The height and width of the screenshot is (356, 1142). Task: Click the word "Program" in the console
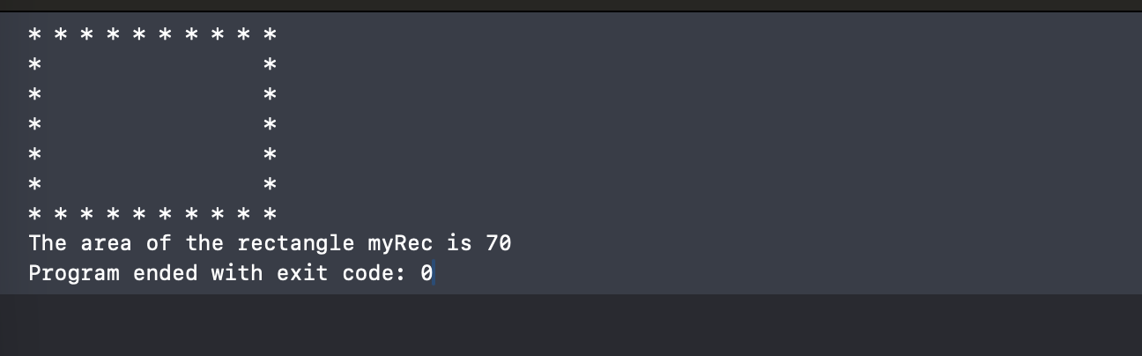(74, 273)
